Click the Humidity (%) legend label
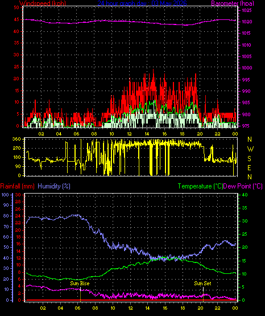The height and width of the screenshot is (316, 265). click(54, 186)
